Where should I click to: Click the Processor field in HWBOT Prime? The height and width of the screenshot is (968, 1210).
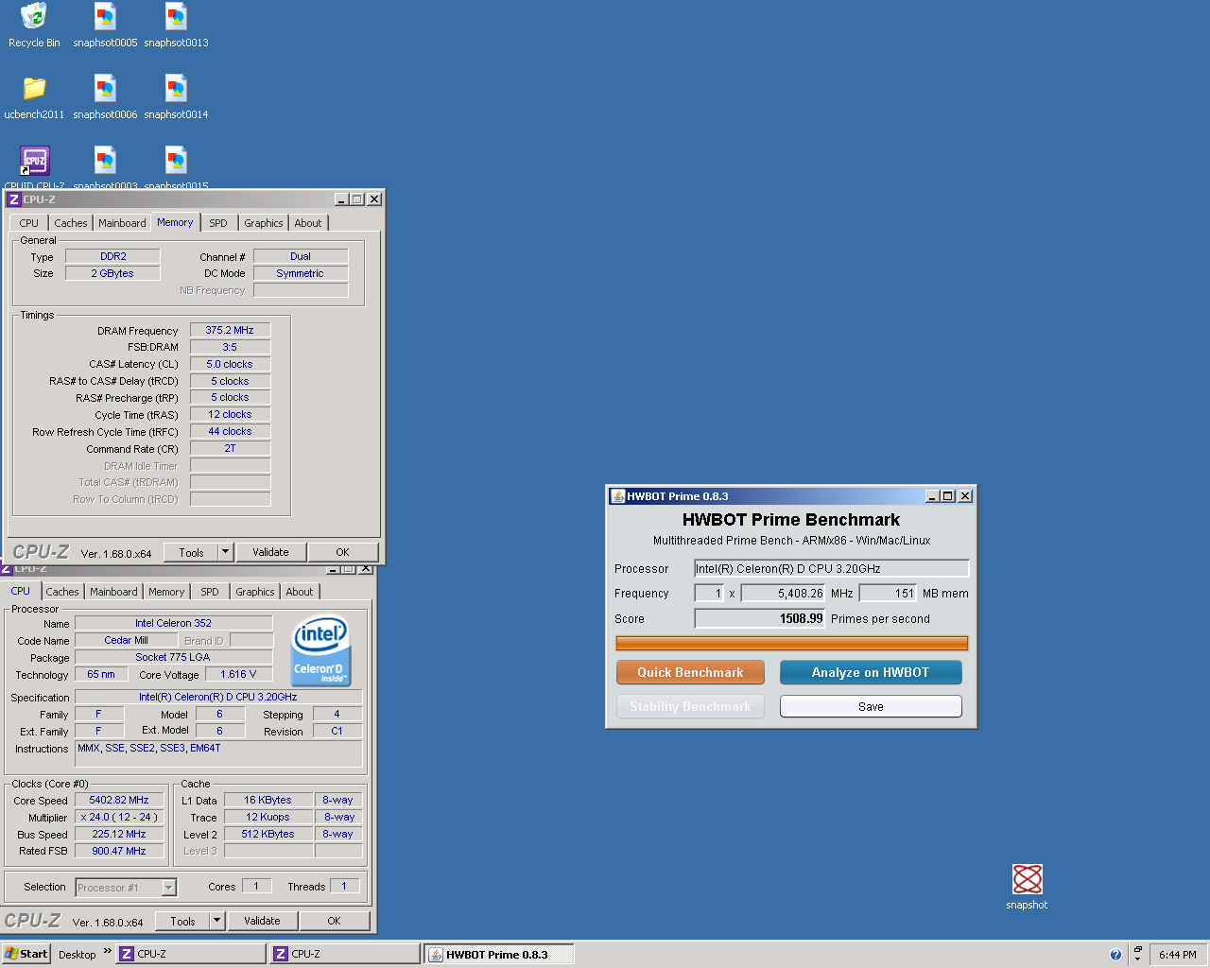click(832, 568)
